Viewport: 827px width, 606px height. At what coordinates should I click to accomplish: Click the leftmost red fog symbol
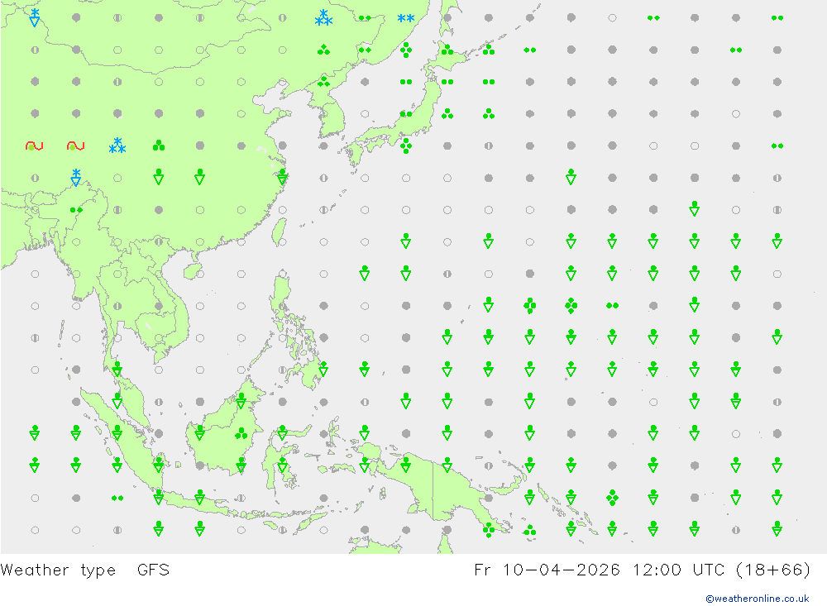34,146
